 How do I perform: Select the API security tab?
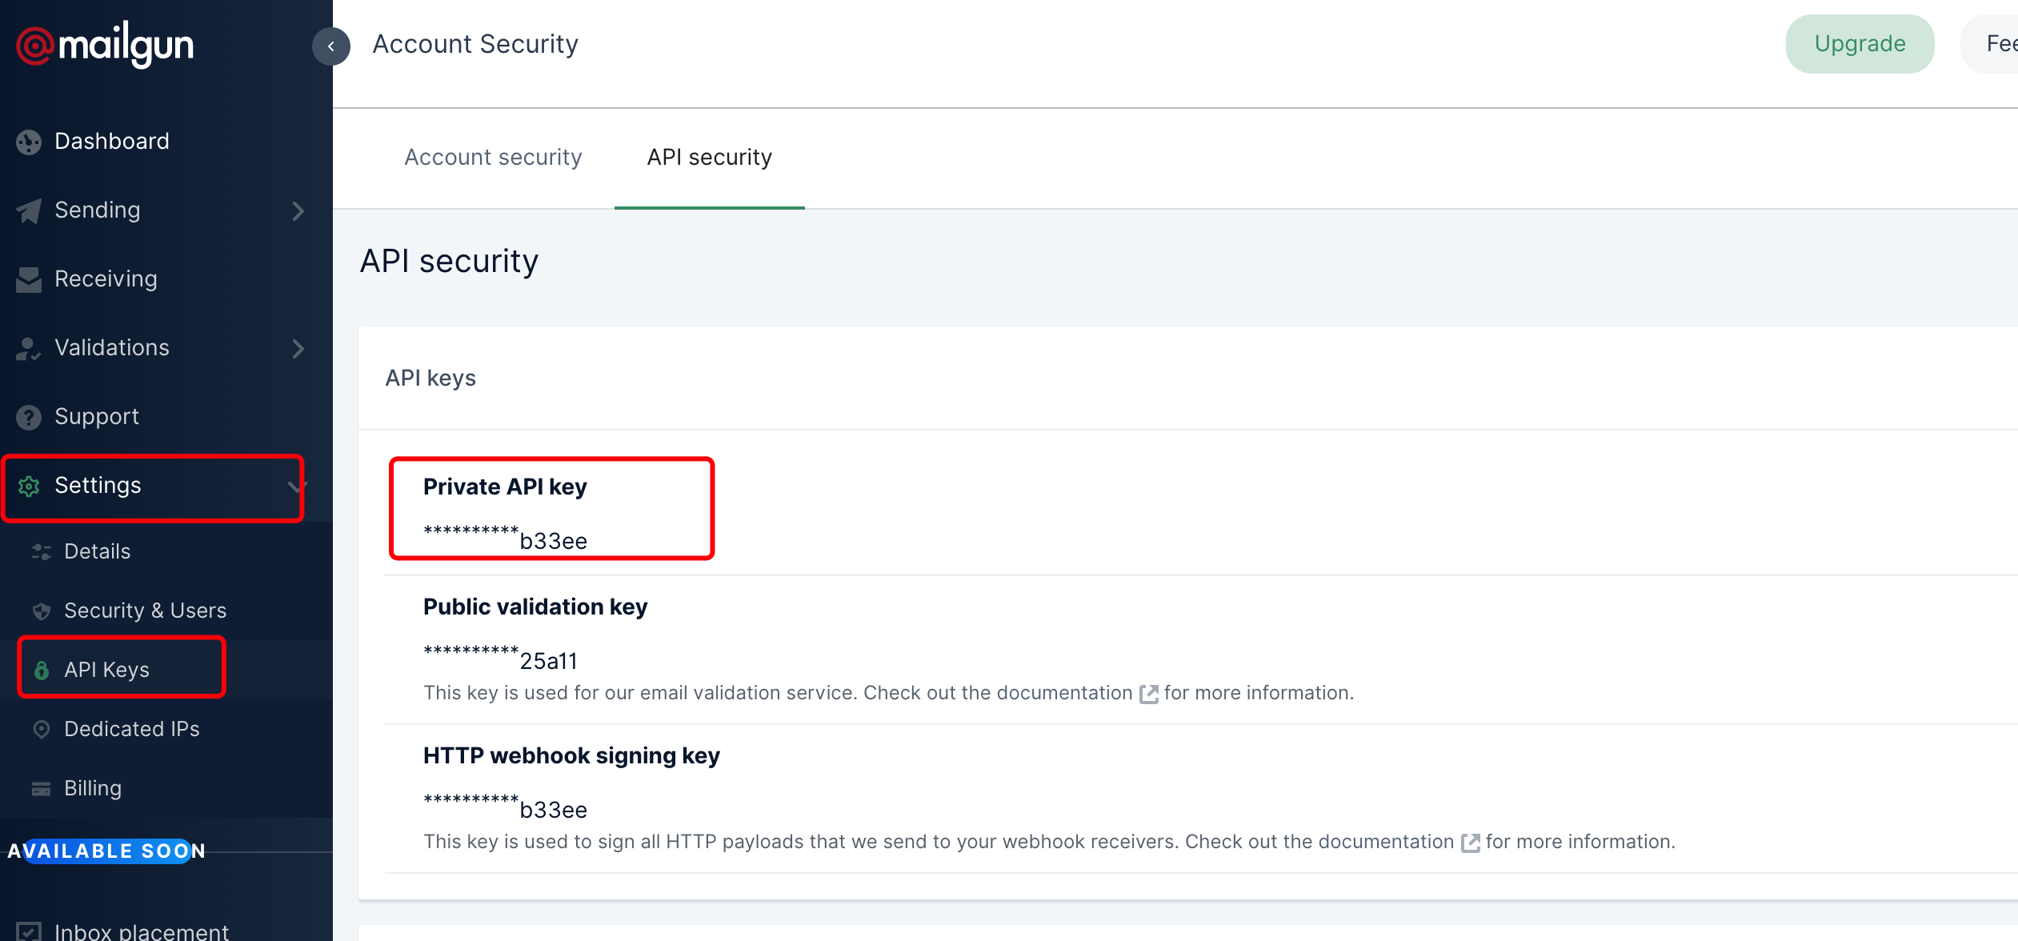pos(709,157)
